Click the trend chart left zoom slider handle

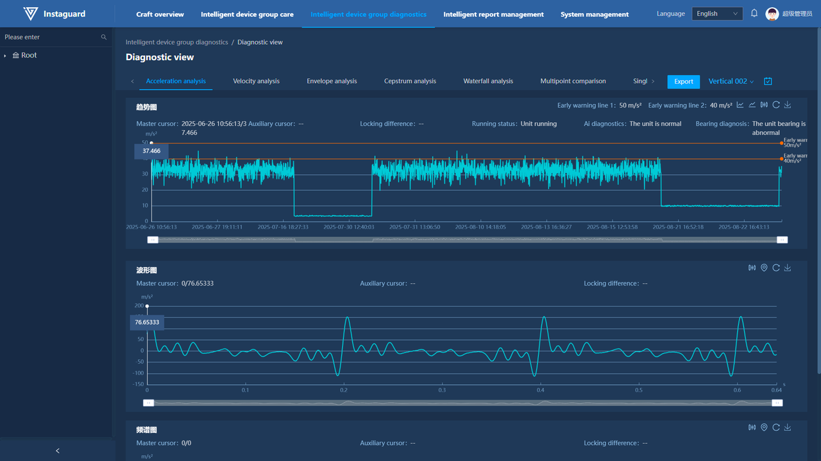click(153, 240)
